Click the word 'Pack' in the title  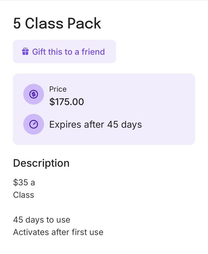tap(84, 23)
